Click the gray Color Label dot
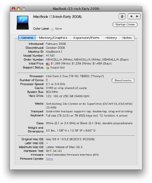Viewport: 152px width, 183px height. tap(52, 29)
